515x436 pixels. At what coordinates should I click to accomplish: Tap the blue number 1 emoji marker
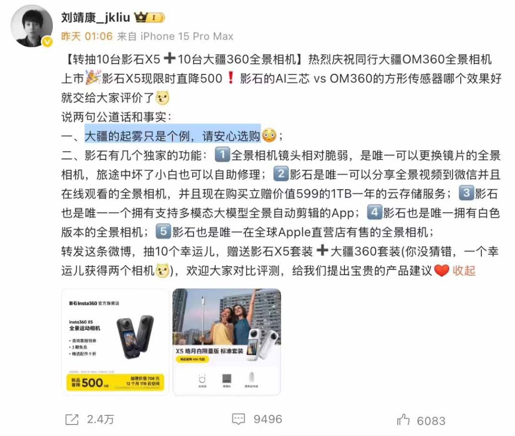222,154
